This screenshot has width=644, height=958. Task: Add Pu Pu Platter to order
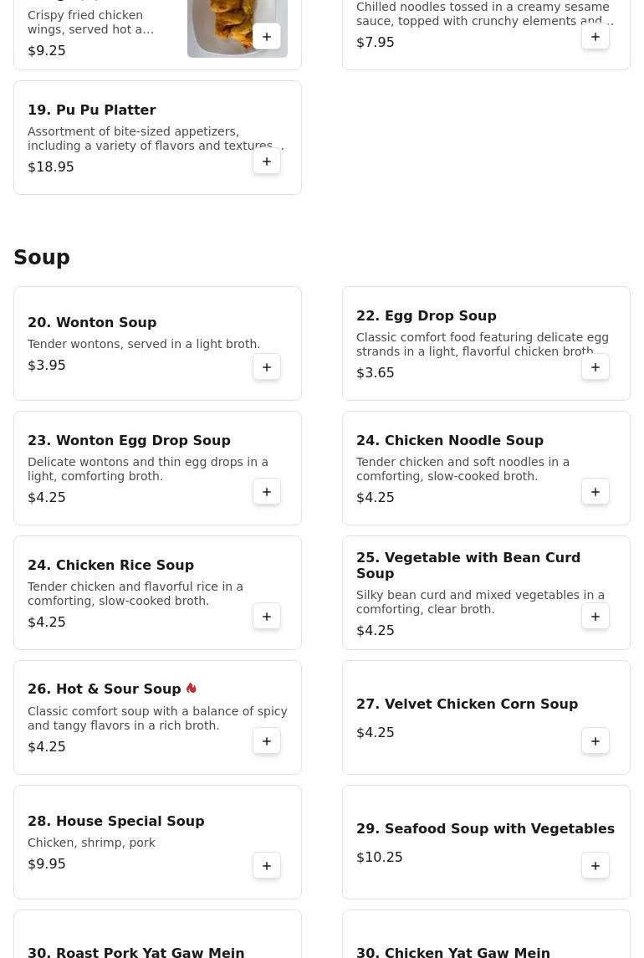[267, 161]
